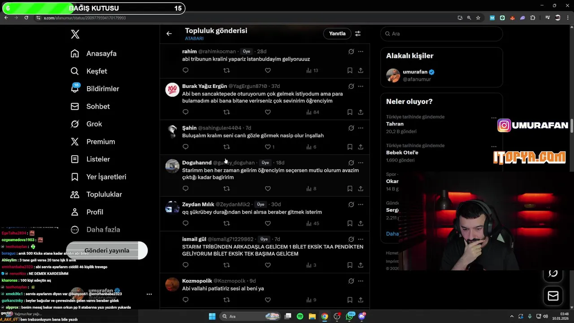Viewport: 574px width, 323px height.
Task: Open Sohbet messages
Action: click(90, 106)
